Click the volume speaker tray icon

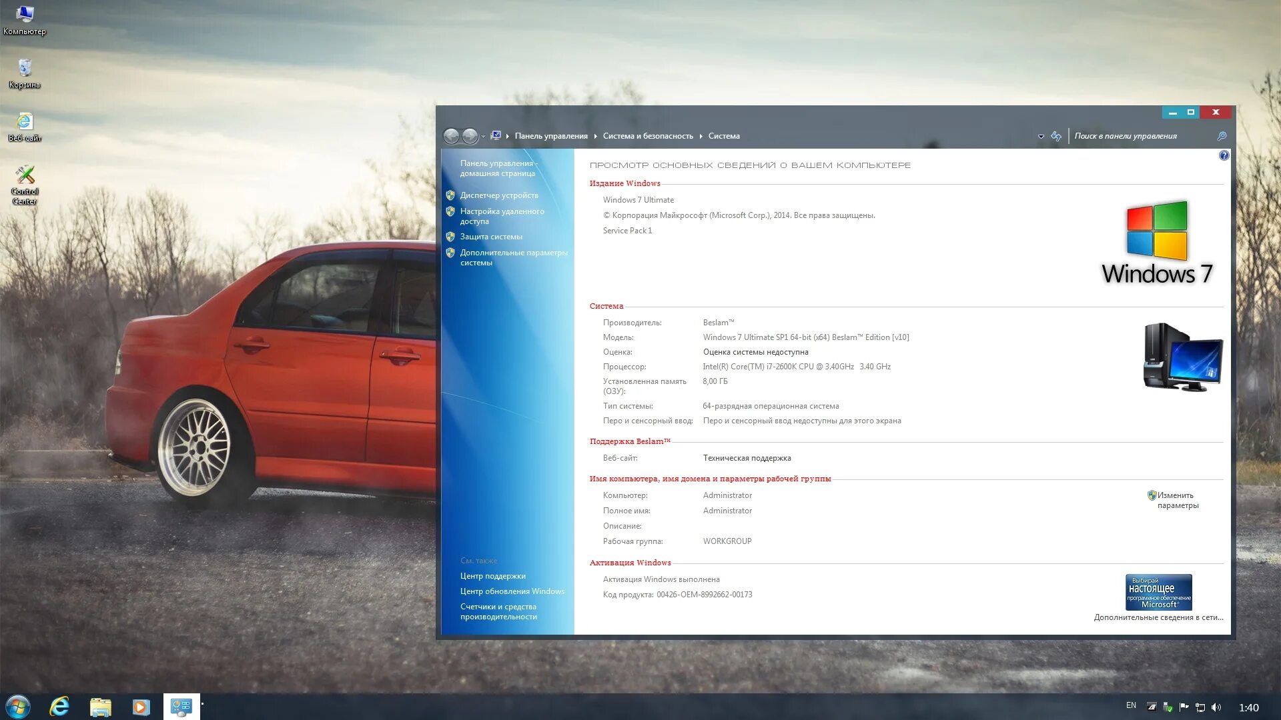pyautogui.click(x=1216, y=707)
